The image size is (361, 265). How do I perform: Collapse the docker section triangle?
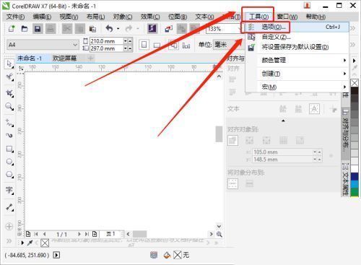click(x=283, y=121)
